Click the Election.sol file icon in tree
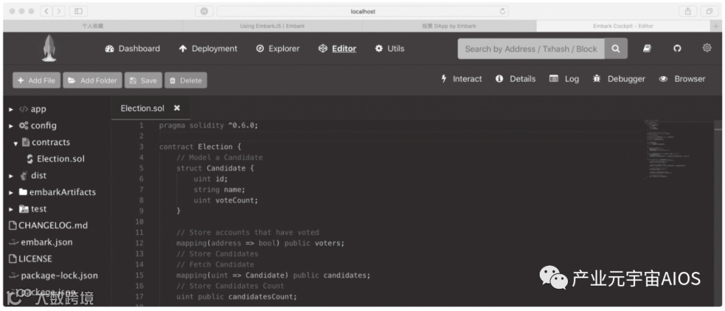Screen dimensions: 725x311 point(30,159)
